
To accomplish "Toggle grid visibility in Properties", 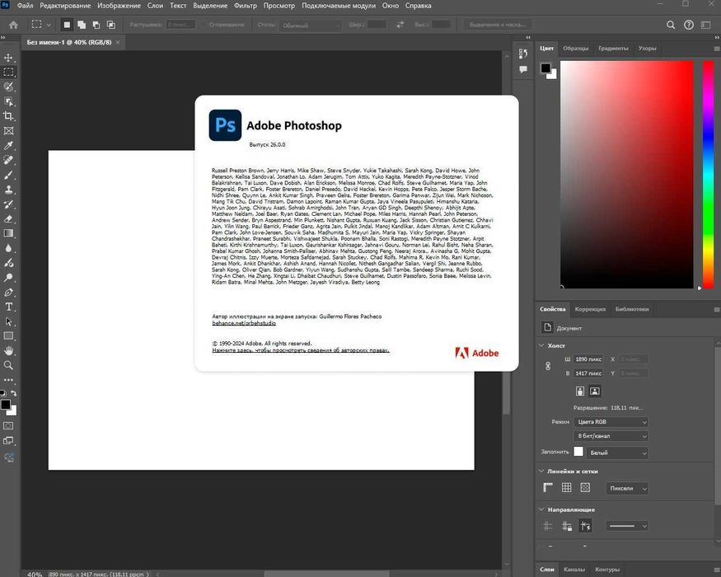I will coord(567,487).
